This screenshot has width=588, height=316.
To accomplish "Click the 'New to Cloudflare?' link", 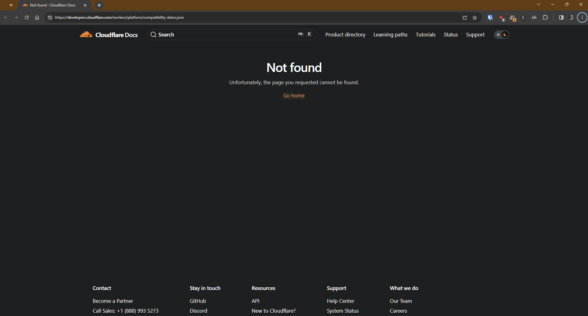I will point(273,311).
